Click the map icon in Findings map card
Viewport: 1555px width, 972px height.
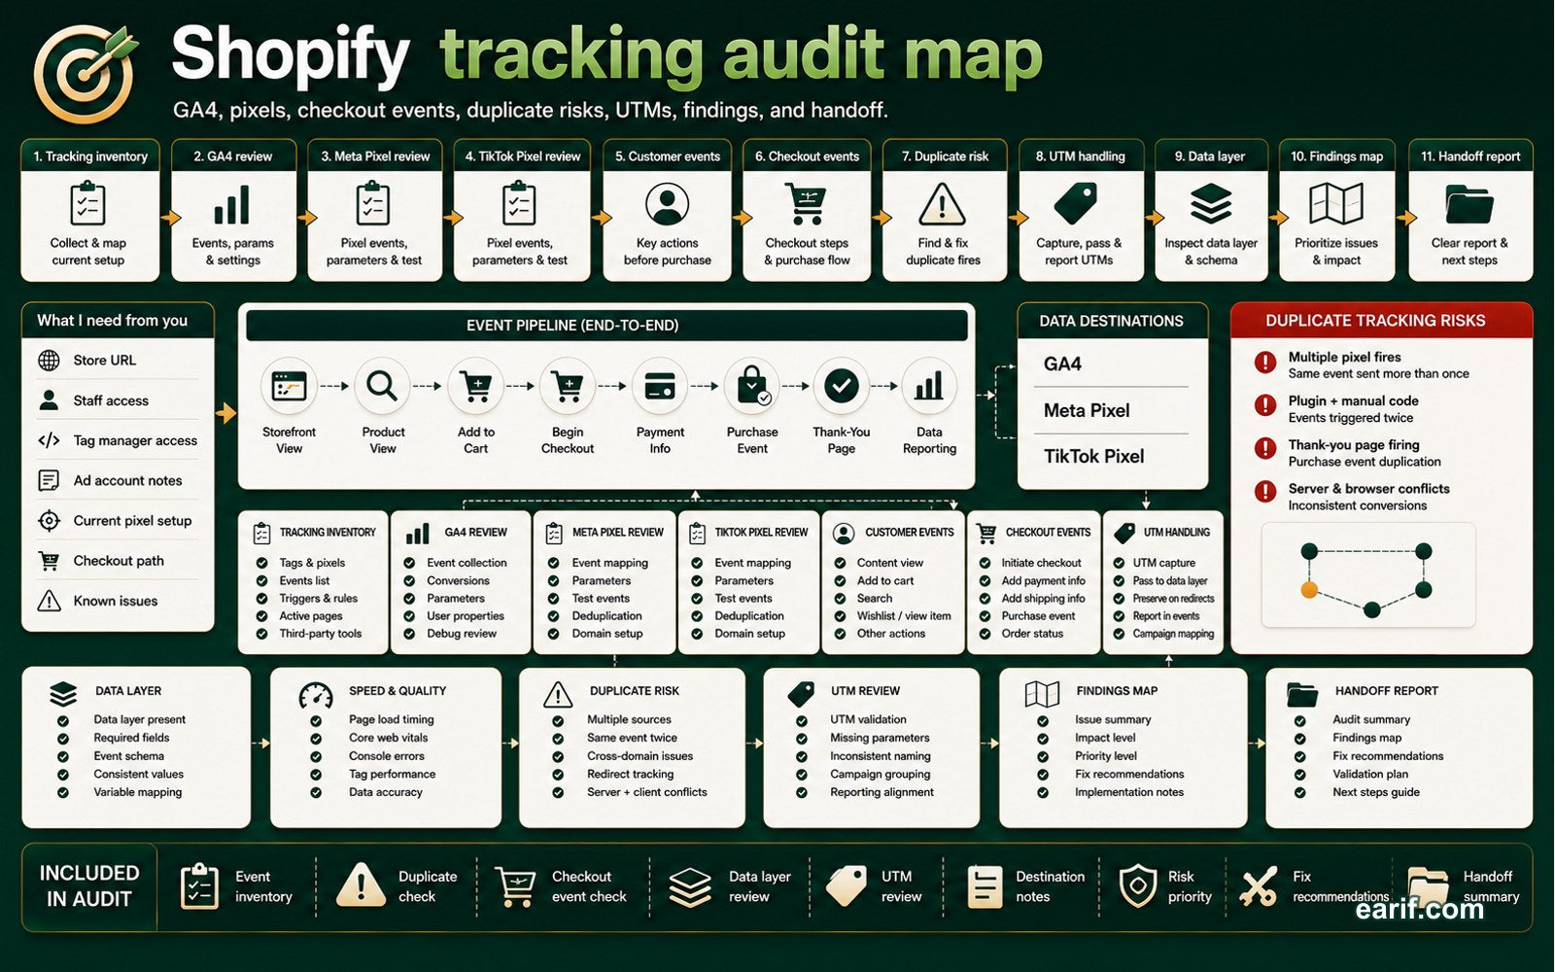point(1335,204)
